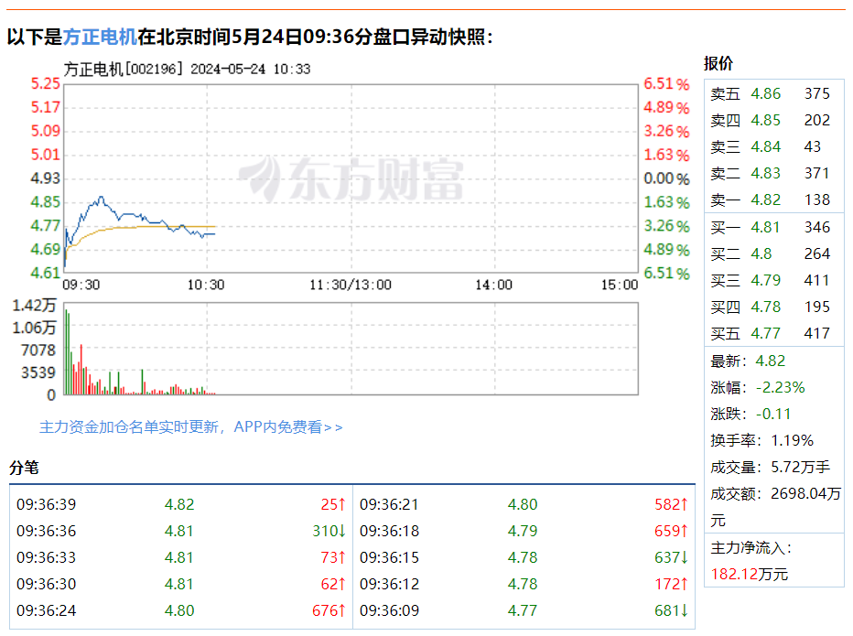853x636 pixels.
Task: Click the 5.25 top price axis label
Action: coord(45,84)
